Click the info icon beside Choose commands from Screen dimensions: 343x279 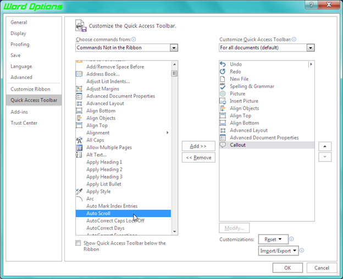click(x=134, y=40)
